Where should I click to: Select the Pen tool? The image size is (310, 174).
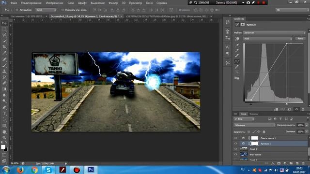(x=4, y=107)
